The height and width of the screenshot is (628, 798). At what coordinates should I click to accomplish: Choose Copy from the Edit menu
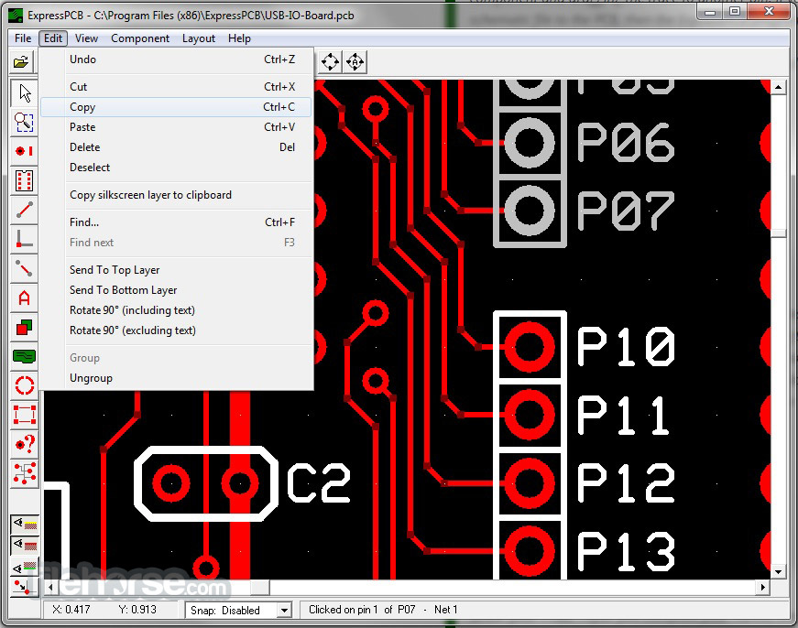point(82,107)
